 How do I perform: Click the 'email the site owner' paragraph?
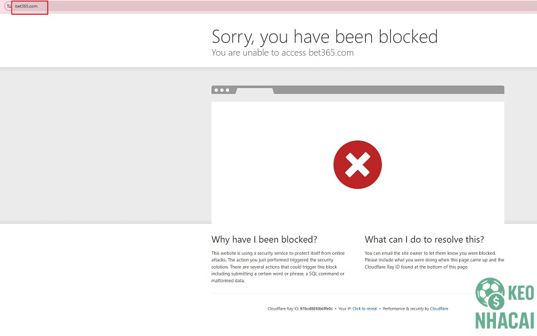click(x=434, y=260)
